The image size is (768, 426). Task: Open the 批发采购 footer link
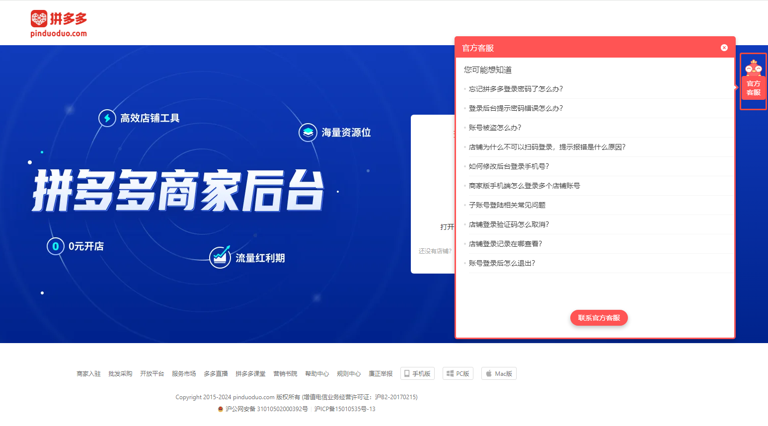tap(120, 374)
